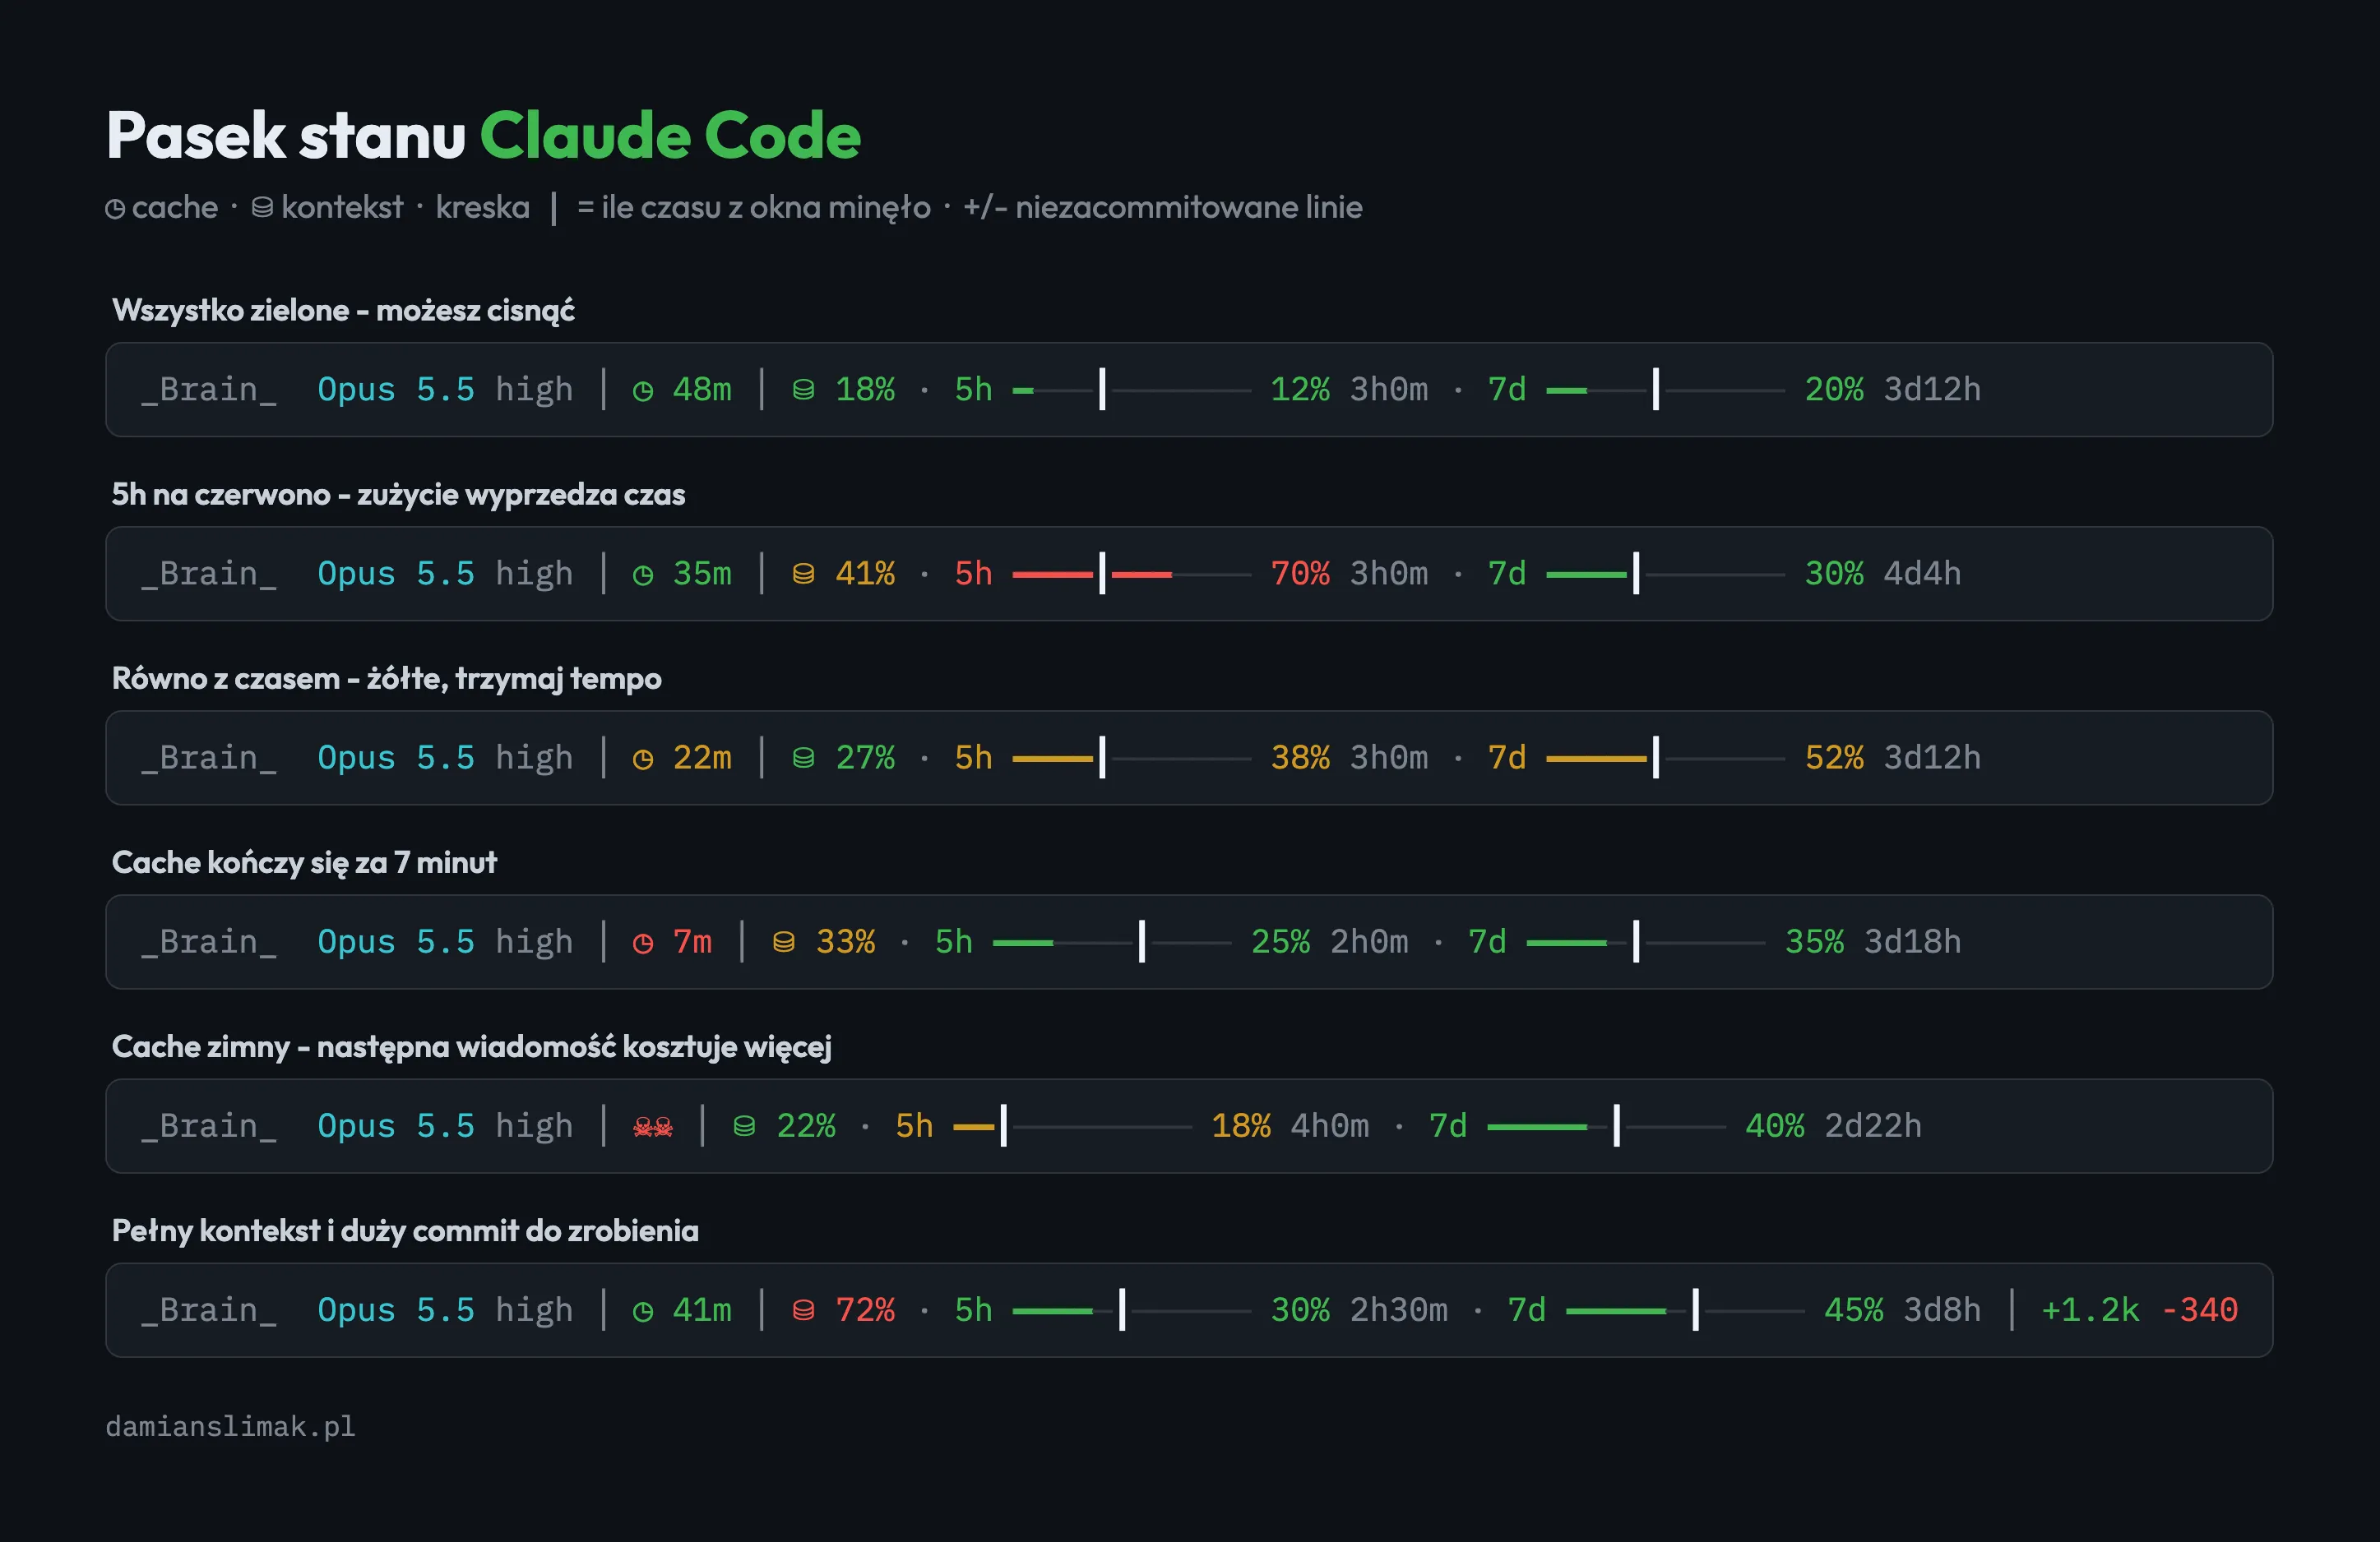Click '_Brain_' label in the 72% row
The image size is (2380, 1542).
coord(208,1310)
